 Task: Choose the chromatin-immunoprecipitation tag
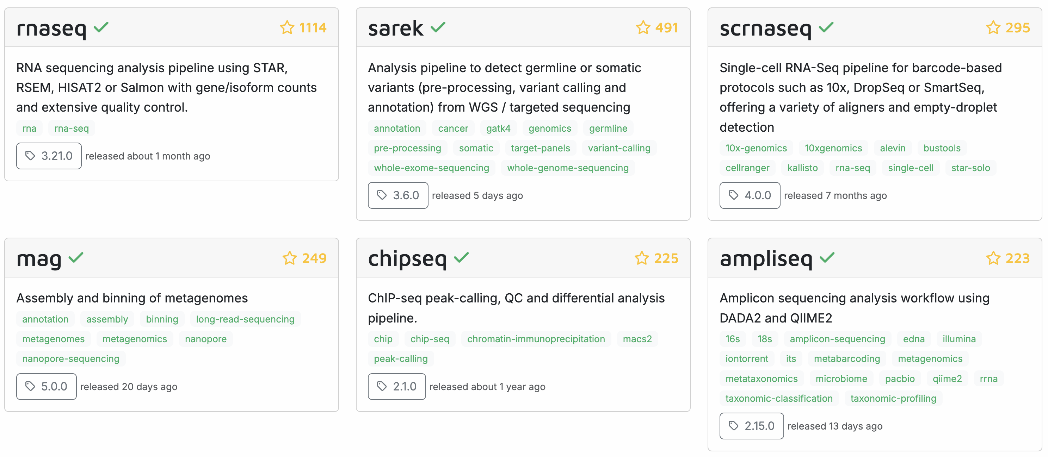tap(536, 339)
